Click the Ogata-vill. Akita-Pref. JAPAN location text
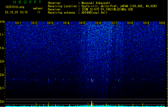The width and height of the screenshot is (168, 107). (x=119, y=6)
